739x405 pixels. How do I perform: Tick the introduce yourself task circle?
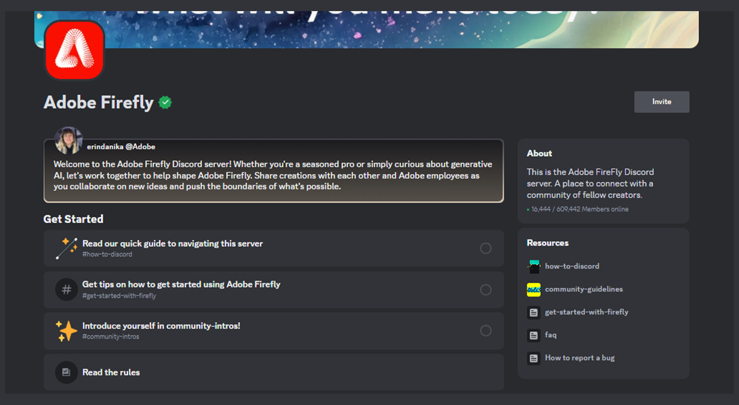coord(485,331)
